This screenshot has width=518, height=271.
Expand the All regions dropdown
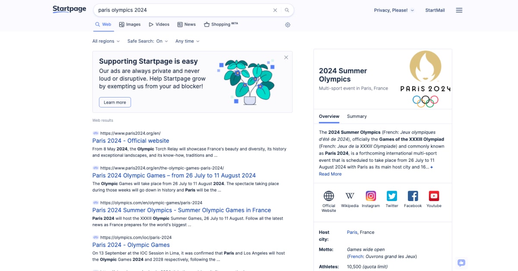pyautogui.click(x=105, y=41)
